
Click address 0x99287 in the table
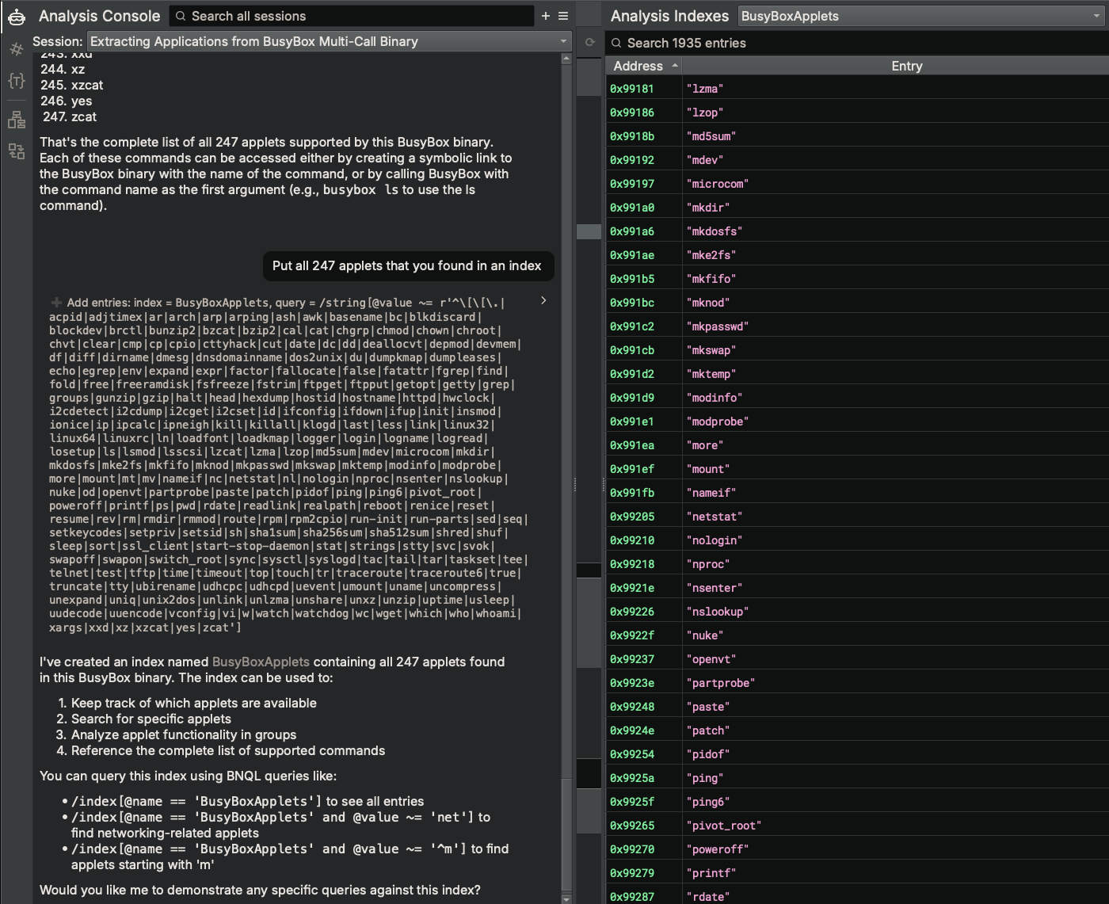[632, 897]
